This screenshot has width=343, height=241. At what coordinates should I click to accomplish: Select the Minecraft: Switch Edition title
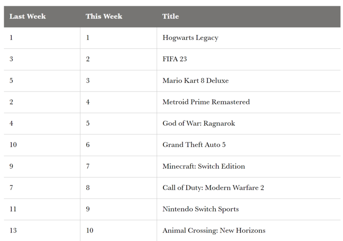click(204, 166)
